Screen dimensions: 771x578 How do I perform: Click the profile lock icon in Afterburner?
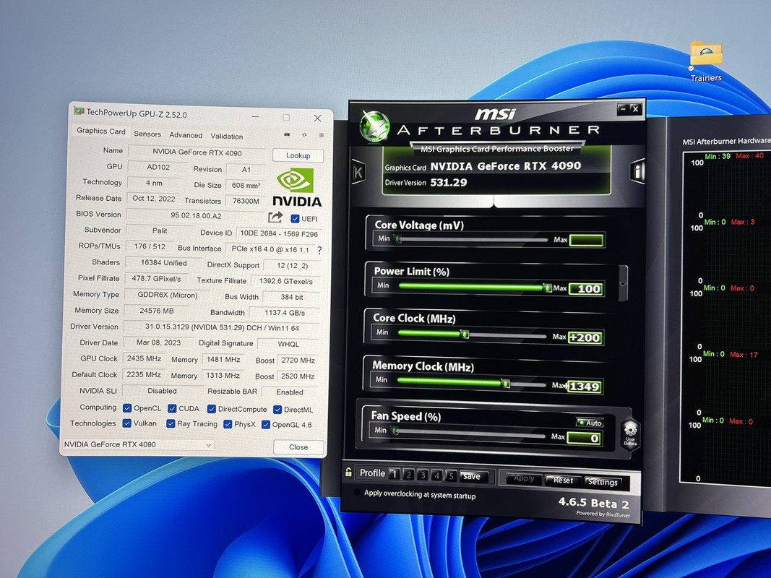348,473
